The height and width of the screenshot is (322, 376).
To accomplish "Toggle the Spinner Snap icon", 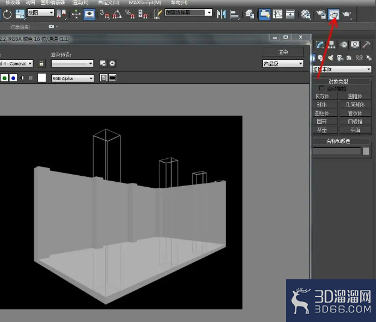I will [143, 14].
